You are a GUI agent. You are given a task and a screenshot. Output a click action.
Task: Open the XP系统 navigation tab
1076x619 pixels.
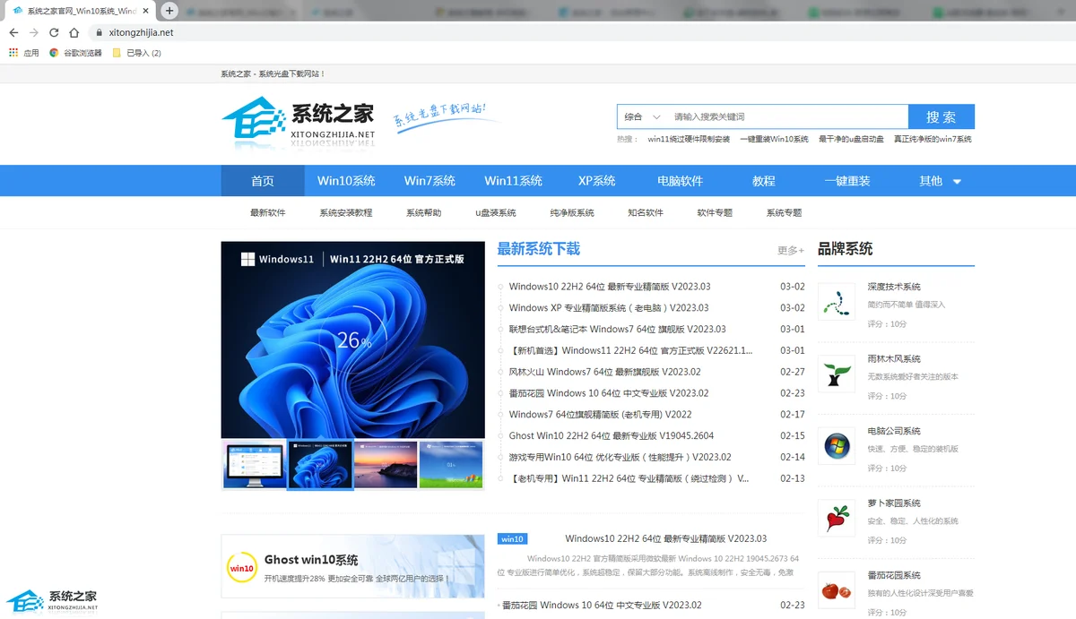point(597,181)
